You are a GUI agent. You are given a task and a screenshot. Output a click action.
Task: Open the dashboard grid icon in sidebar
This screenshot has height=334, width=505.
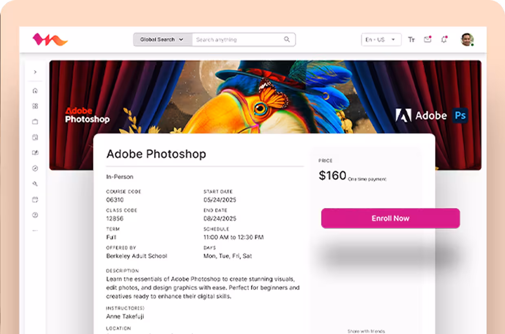pos(35,106)
